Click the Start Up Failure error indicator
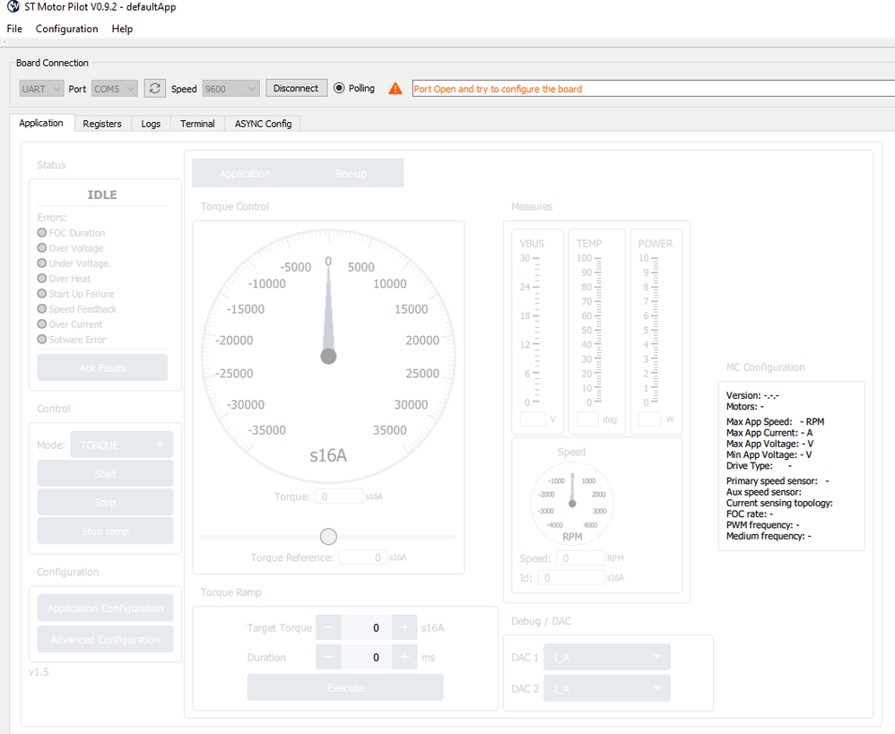Image resolution: width=895 pixels, height=734 pixels. coord(41,294)
